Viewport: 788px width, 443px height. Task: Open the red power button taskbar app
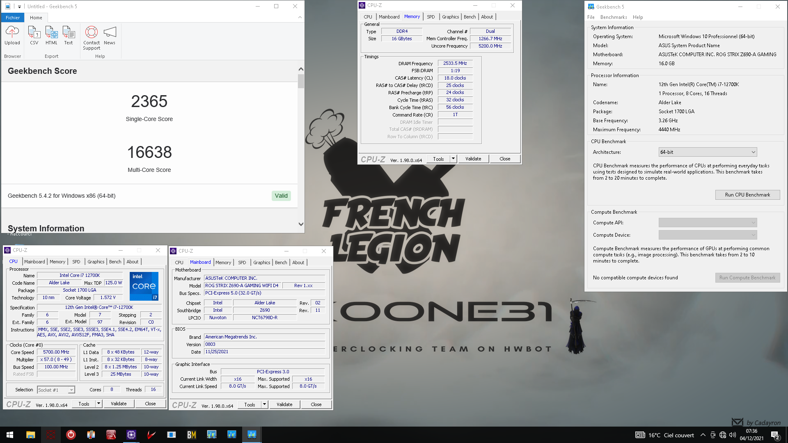click(x=71, y=435)
